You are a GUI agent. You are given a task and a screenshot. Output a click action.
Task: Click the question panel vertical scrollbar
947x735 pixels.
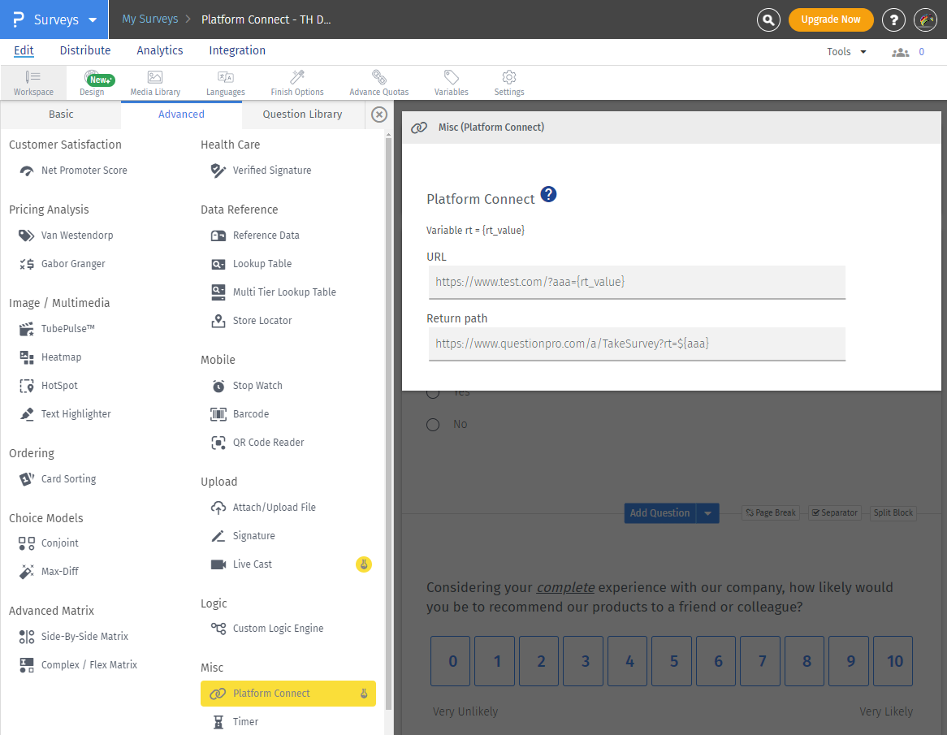tap(388, 423)
